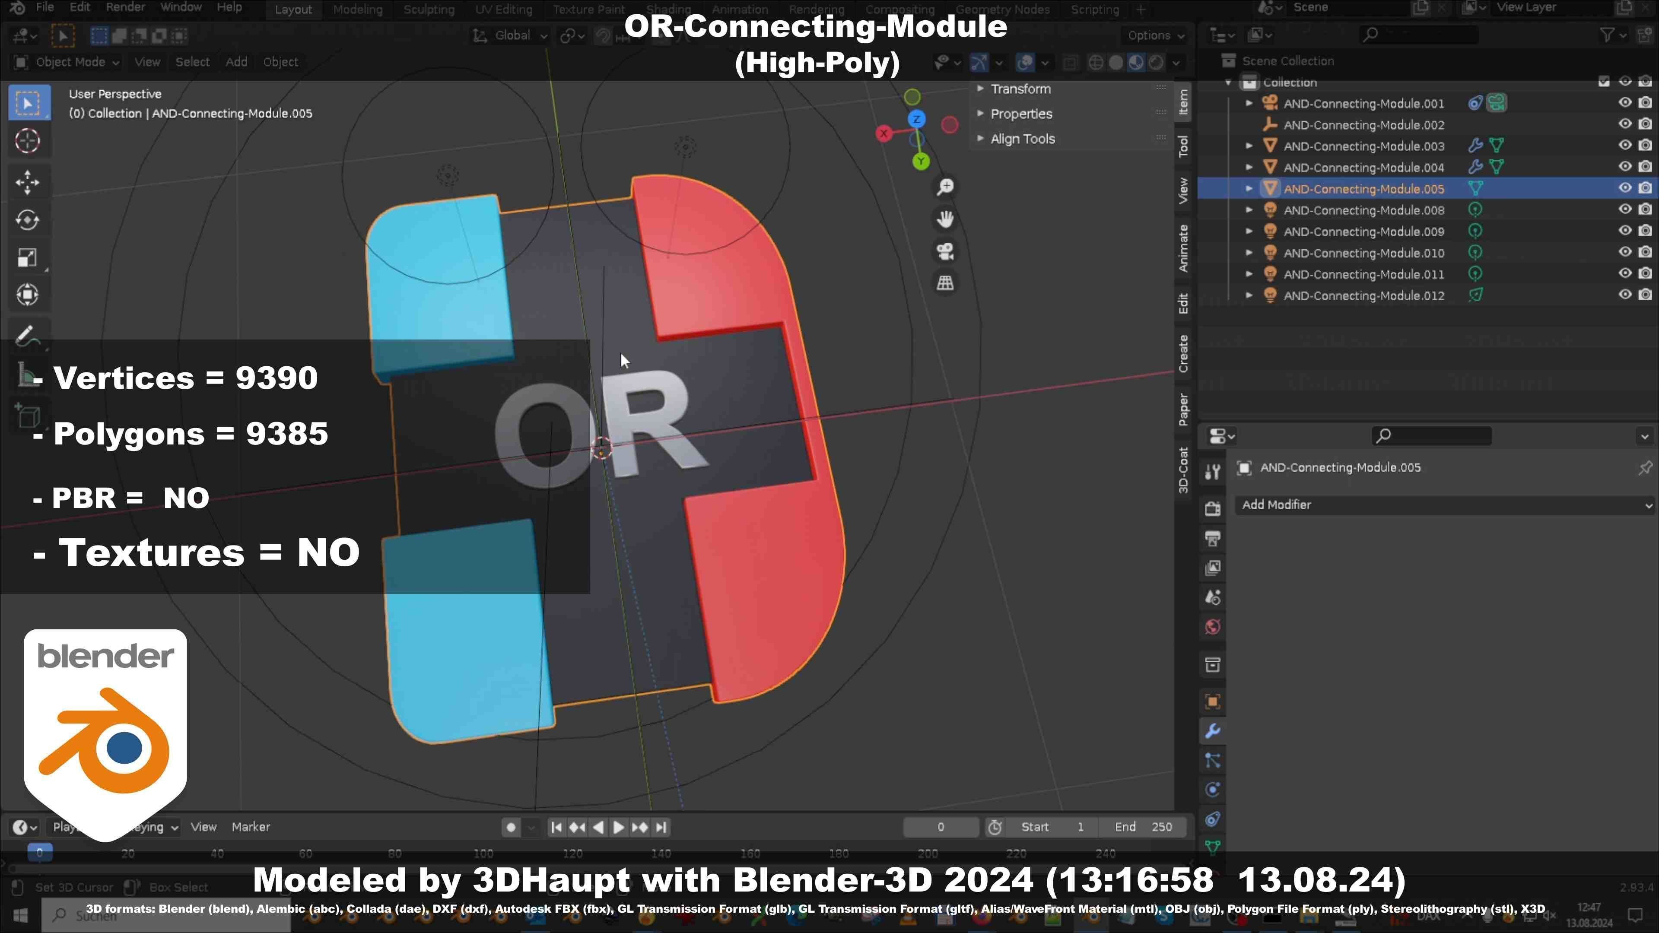
Task: Toggle camera view icon
Action: pyautogui.click(x=945, y=251)
